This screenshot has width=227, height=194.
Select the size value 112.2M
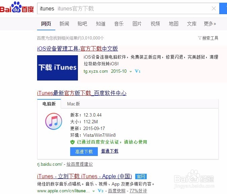pos(90,122)
